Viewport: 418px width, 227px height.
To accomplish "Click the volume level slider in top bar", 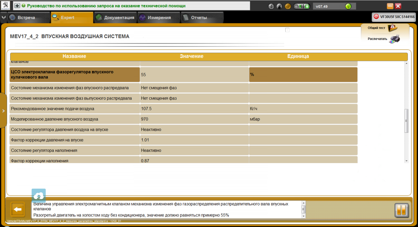I will (x=302, y=6).
